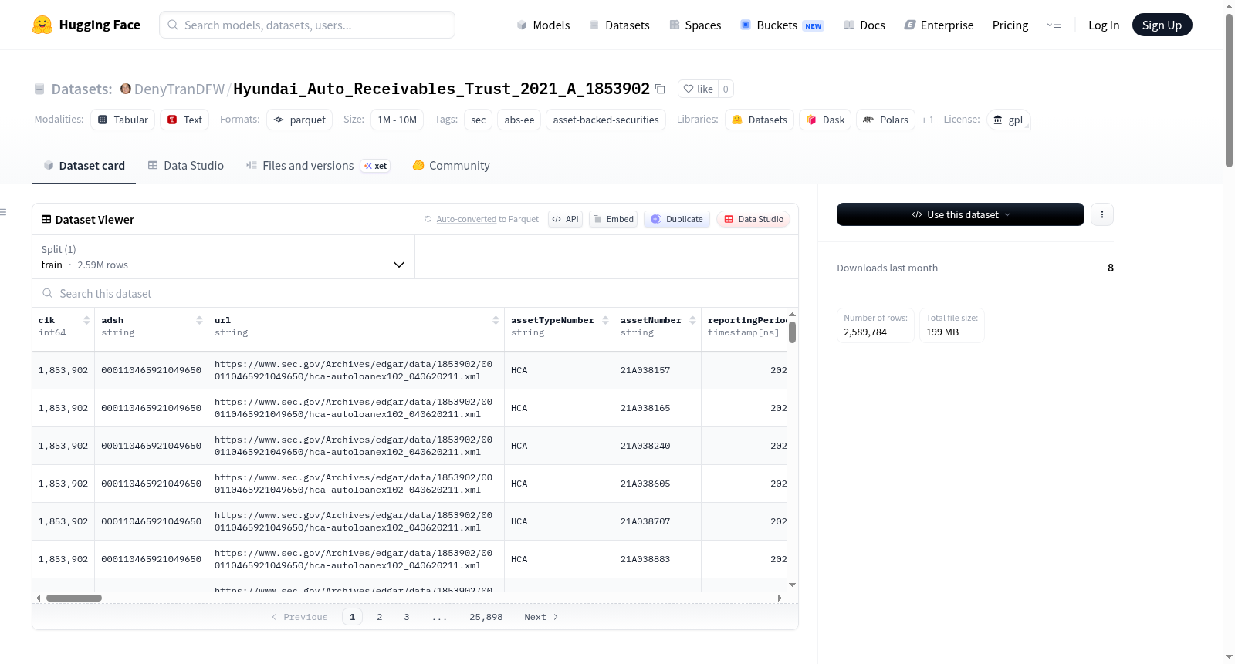Image resolution: width=1235 pixels, height=664 pixels.
Task: Sort the assetNumber column
Action: tap(692, 320)
